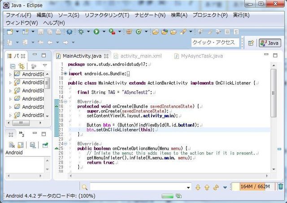Click the Print icon in toolbar

coord(58,32)
